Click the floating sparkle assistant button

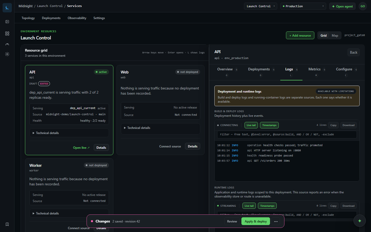coord(360,221)
